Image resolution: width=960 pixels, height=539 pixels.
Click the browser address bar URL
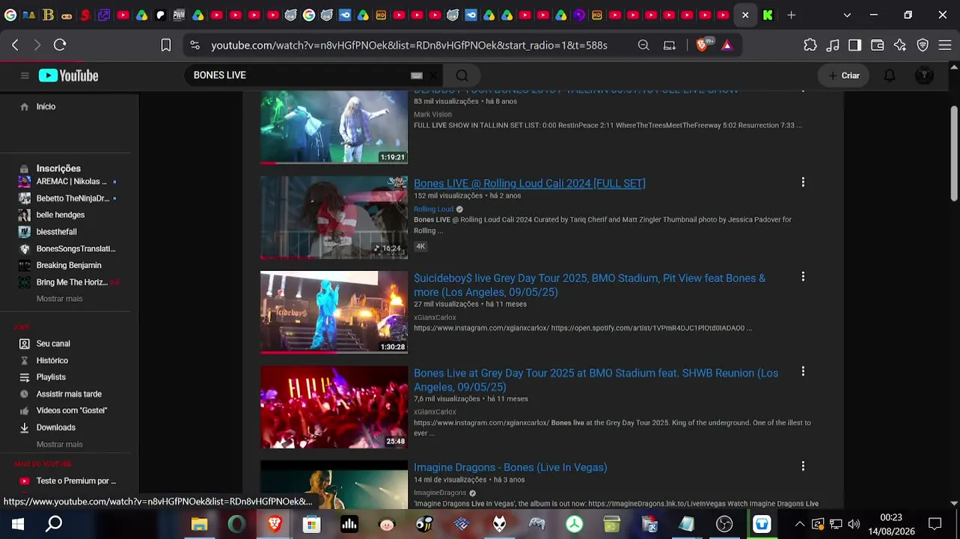pos(409,46)
